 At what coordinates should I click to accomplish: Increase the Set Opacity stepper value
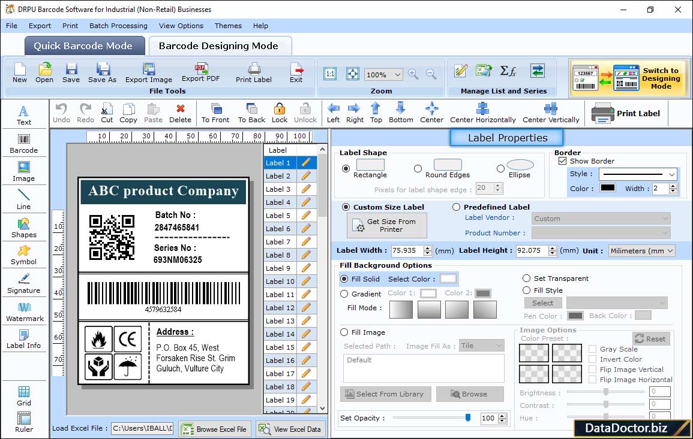click(502, 416)
